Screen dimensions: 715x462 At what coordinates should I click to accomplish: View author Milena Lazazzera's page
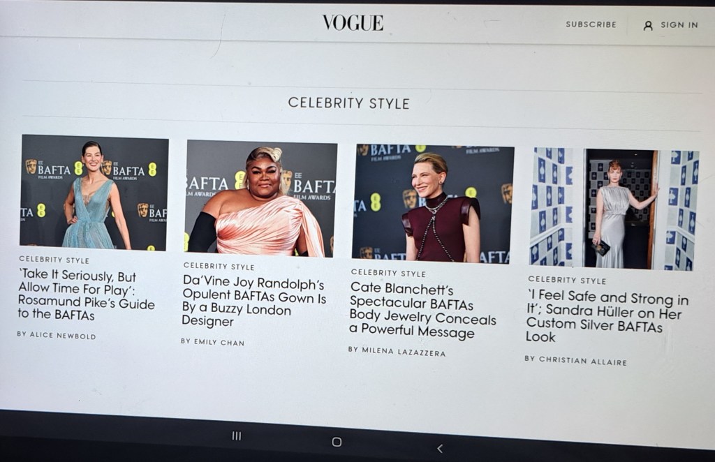(397, 351)
